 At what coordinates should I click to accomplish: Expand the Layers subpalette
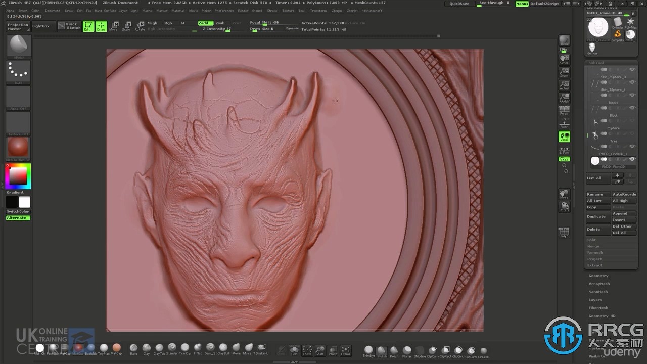(x=595, y=300)
